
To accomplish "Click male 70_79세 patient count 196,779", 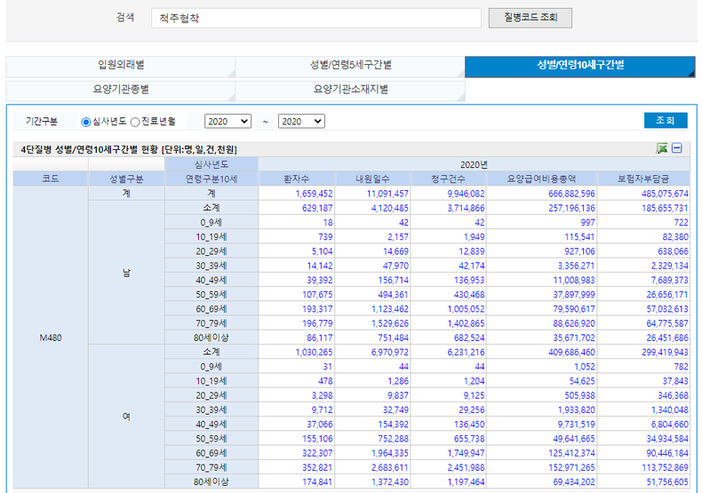I will tap(317, 323).
